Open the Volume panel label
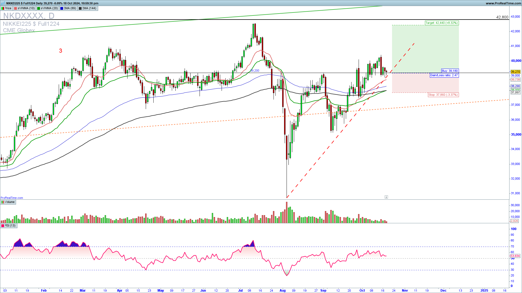 8,202
